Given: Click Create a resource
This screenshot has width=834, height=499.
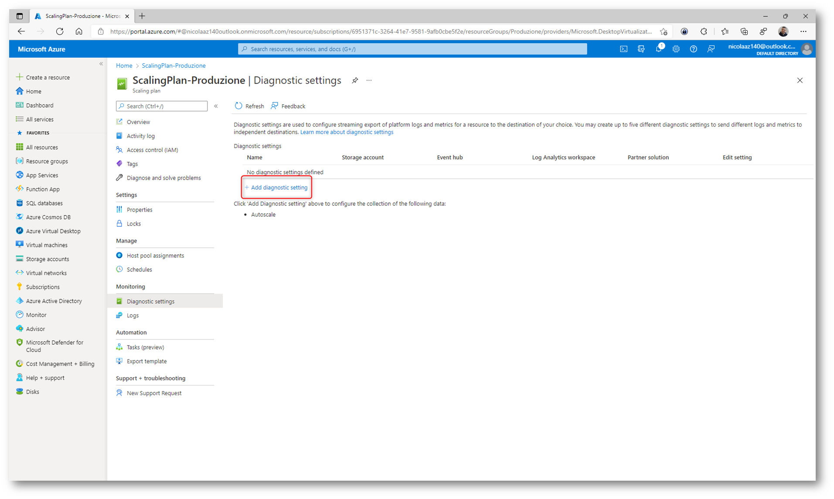Looking at the screenshot, I should pyautogui.click(x=48, y=77).
